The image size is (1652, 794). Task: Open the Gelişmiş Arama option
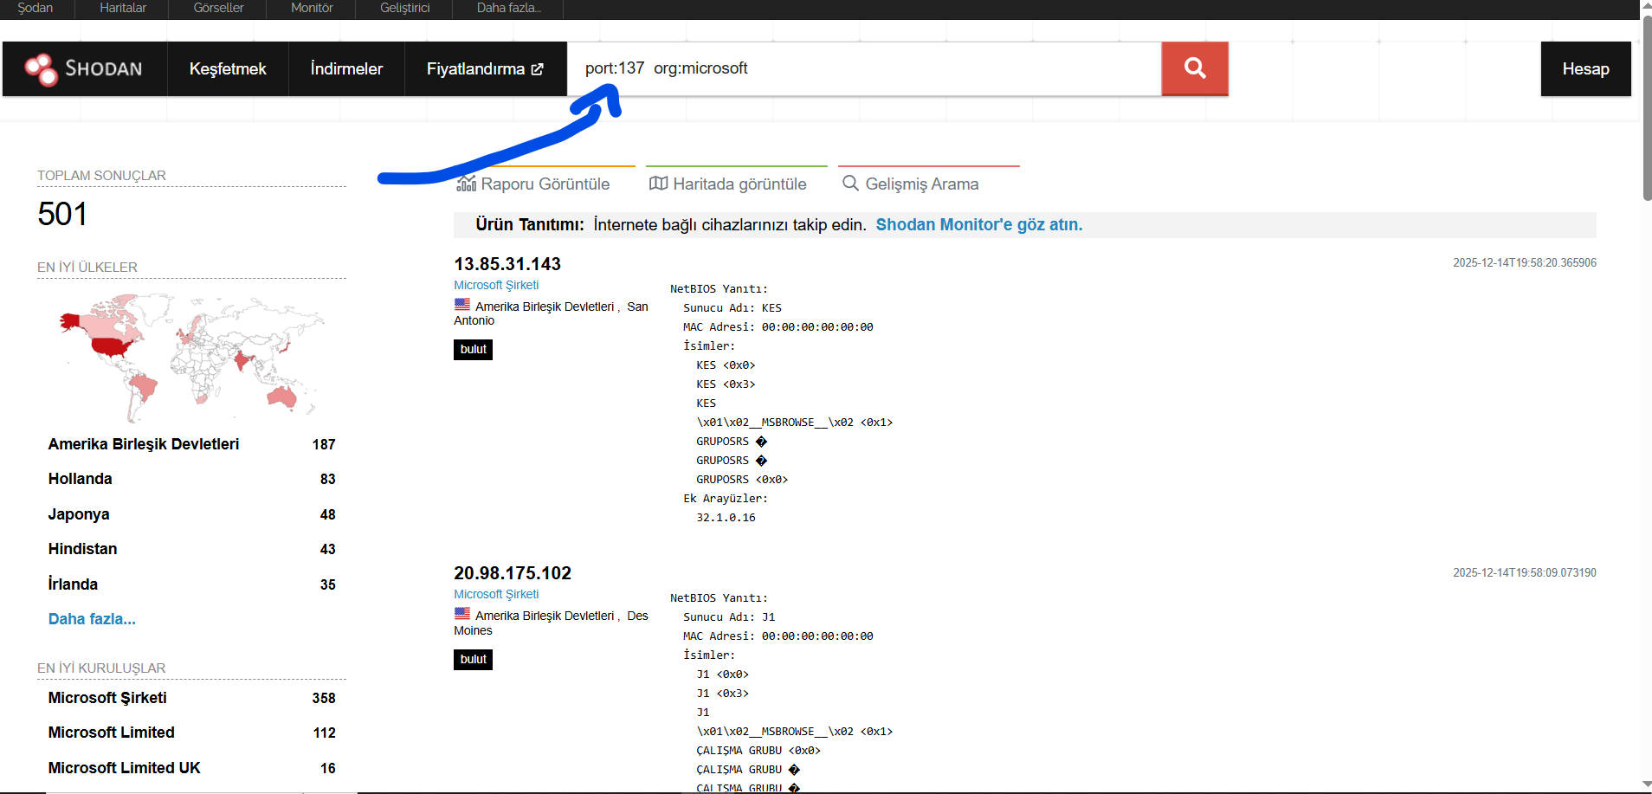(x=922, y=184)
